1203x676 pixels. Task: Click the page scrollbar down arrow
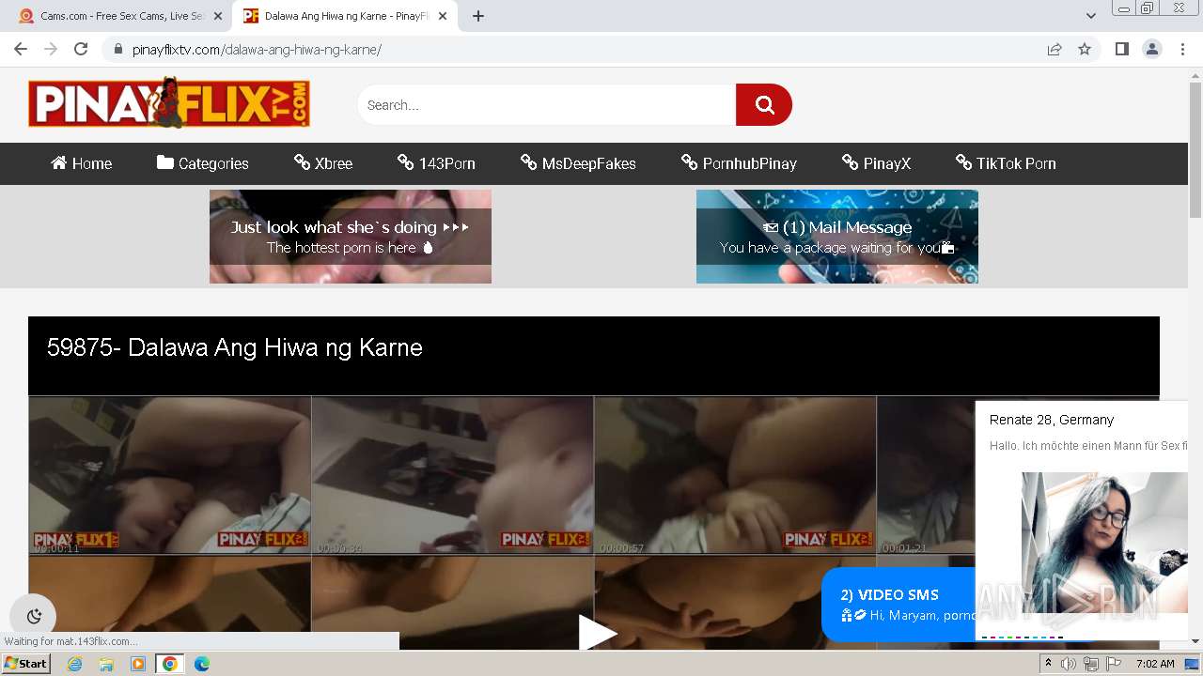pyautogui.click(x=1195, y=641)
